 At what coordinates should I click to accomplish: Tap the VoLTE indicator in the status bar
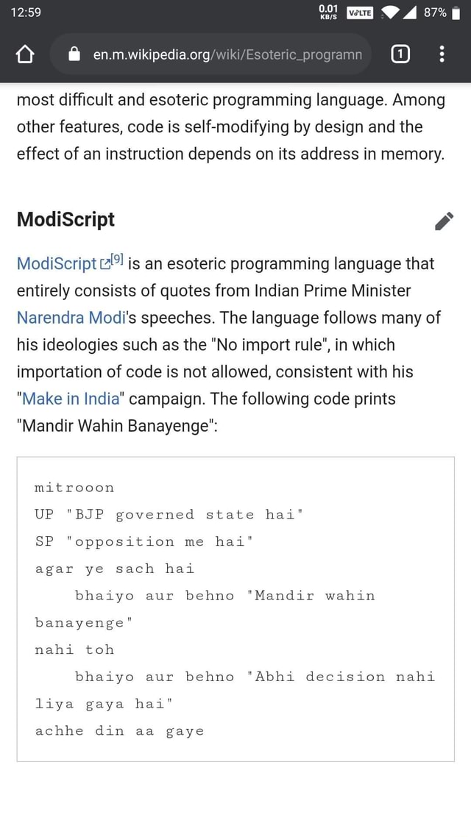point(359,10)
